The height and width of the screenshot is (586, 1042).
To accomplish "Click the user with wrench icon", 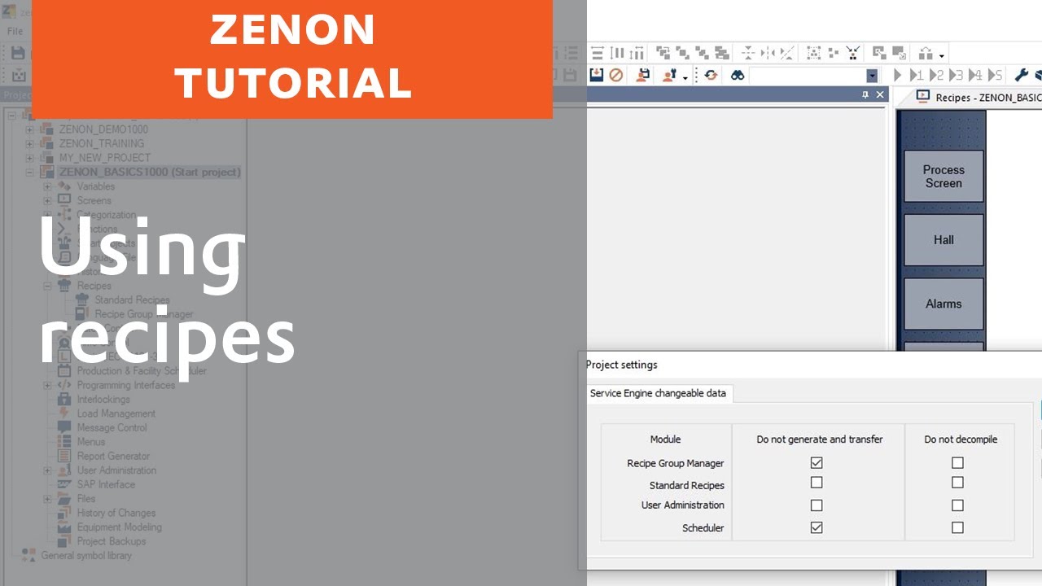I will [669, 75].
